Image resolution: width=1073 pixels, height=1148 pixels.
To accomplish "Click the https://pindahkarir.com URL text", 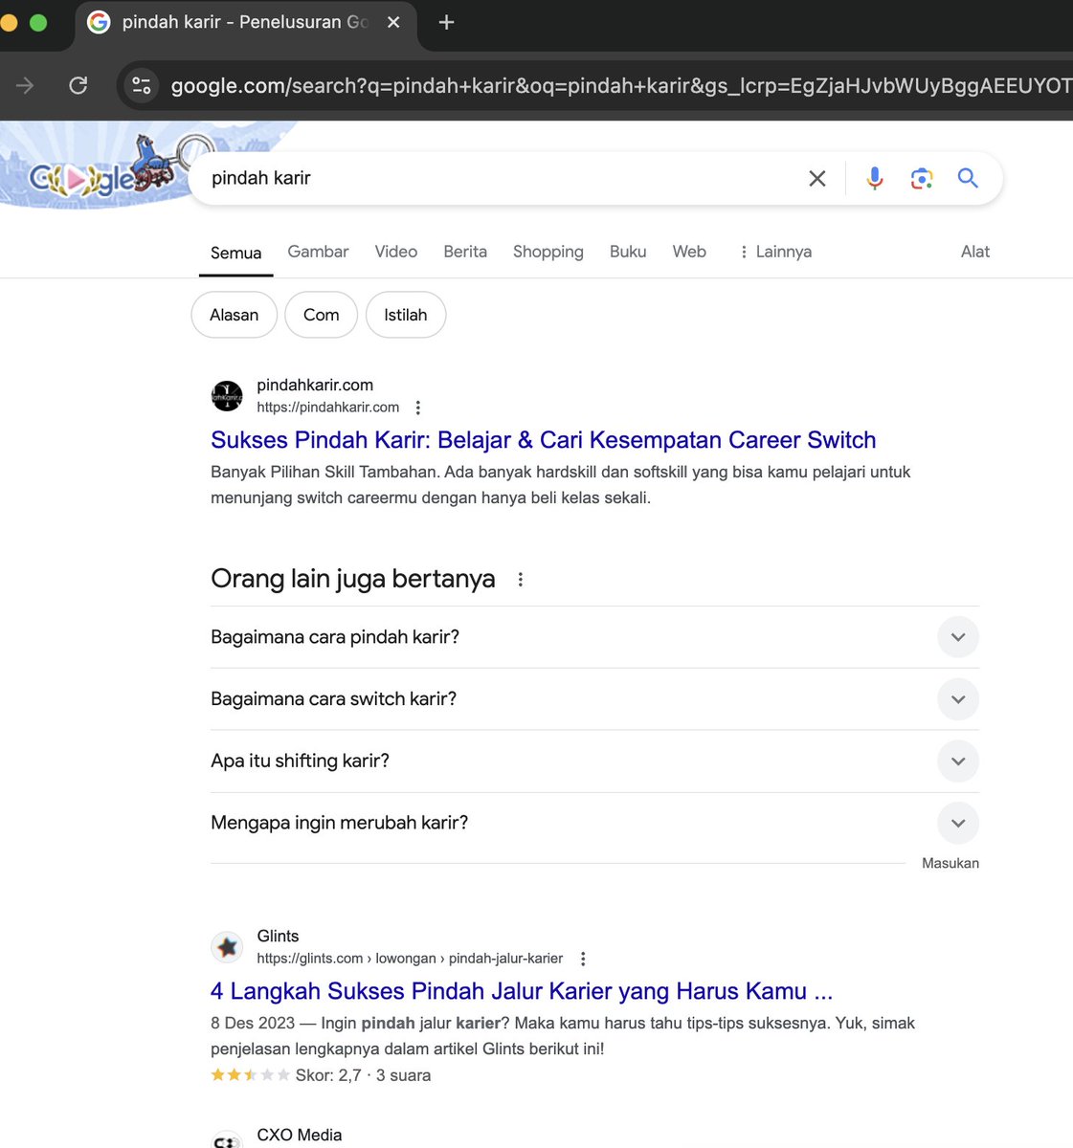I will [x=328, y=408].
